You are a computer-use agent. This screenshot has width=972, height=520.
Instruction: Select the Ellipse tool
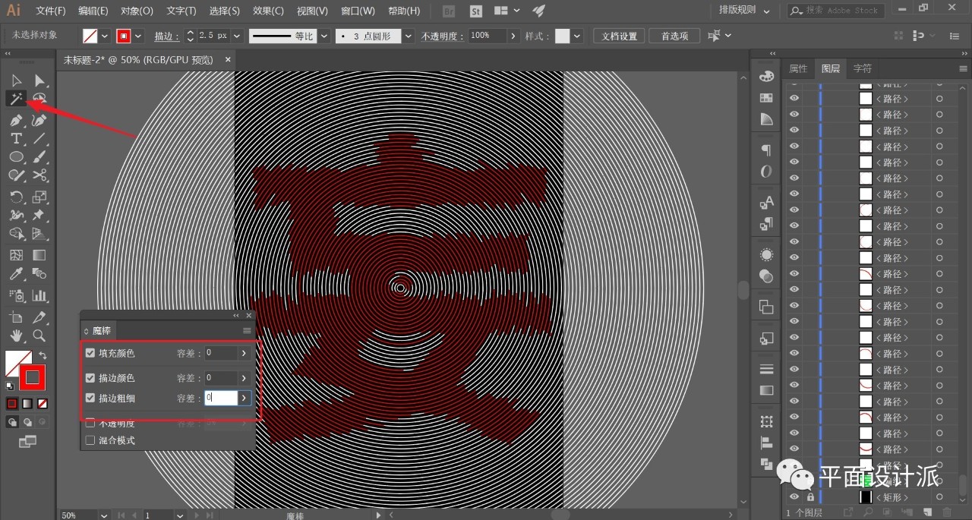click(x=16, y=156)
